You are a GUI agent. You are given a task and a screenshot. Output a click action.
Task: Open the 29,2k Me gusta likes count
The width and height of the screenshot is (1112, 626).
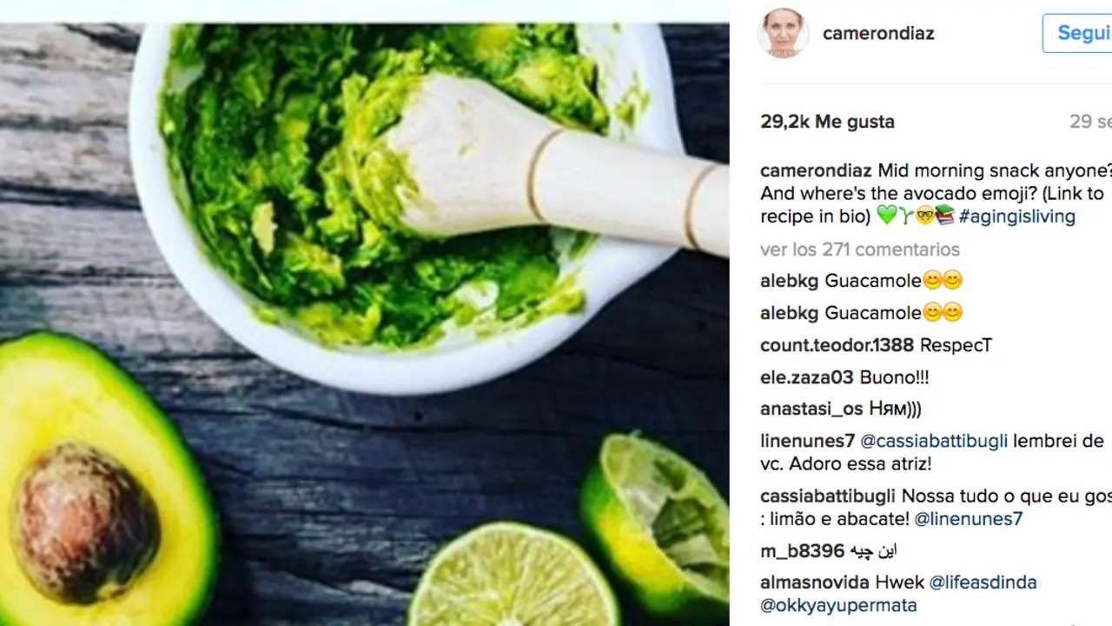(x=827, y=122)
